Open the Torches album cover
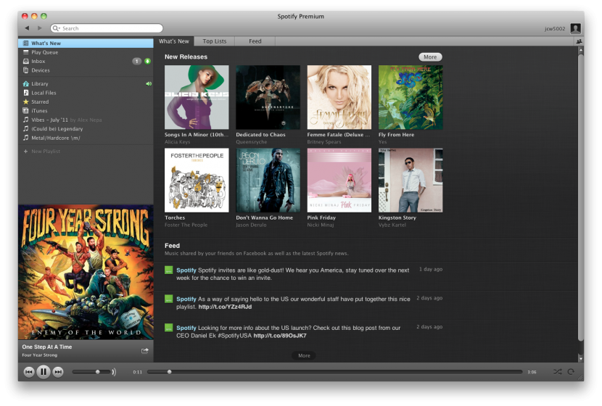 pyautogui.click(x=197, y=181)
